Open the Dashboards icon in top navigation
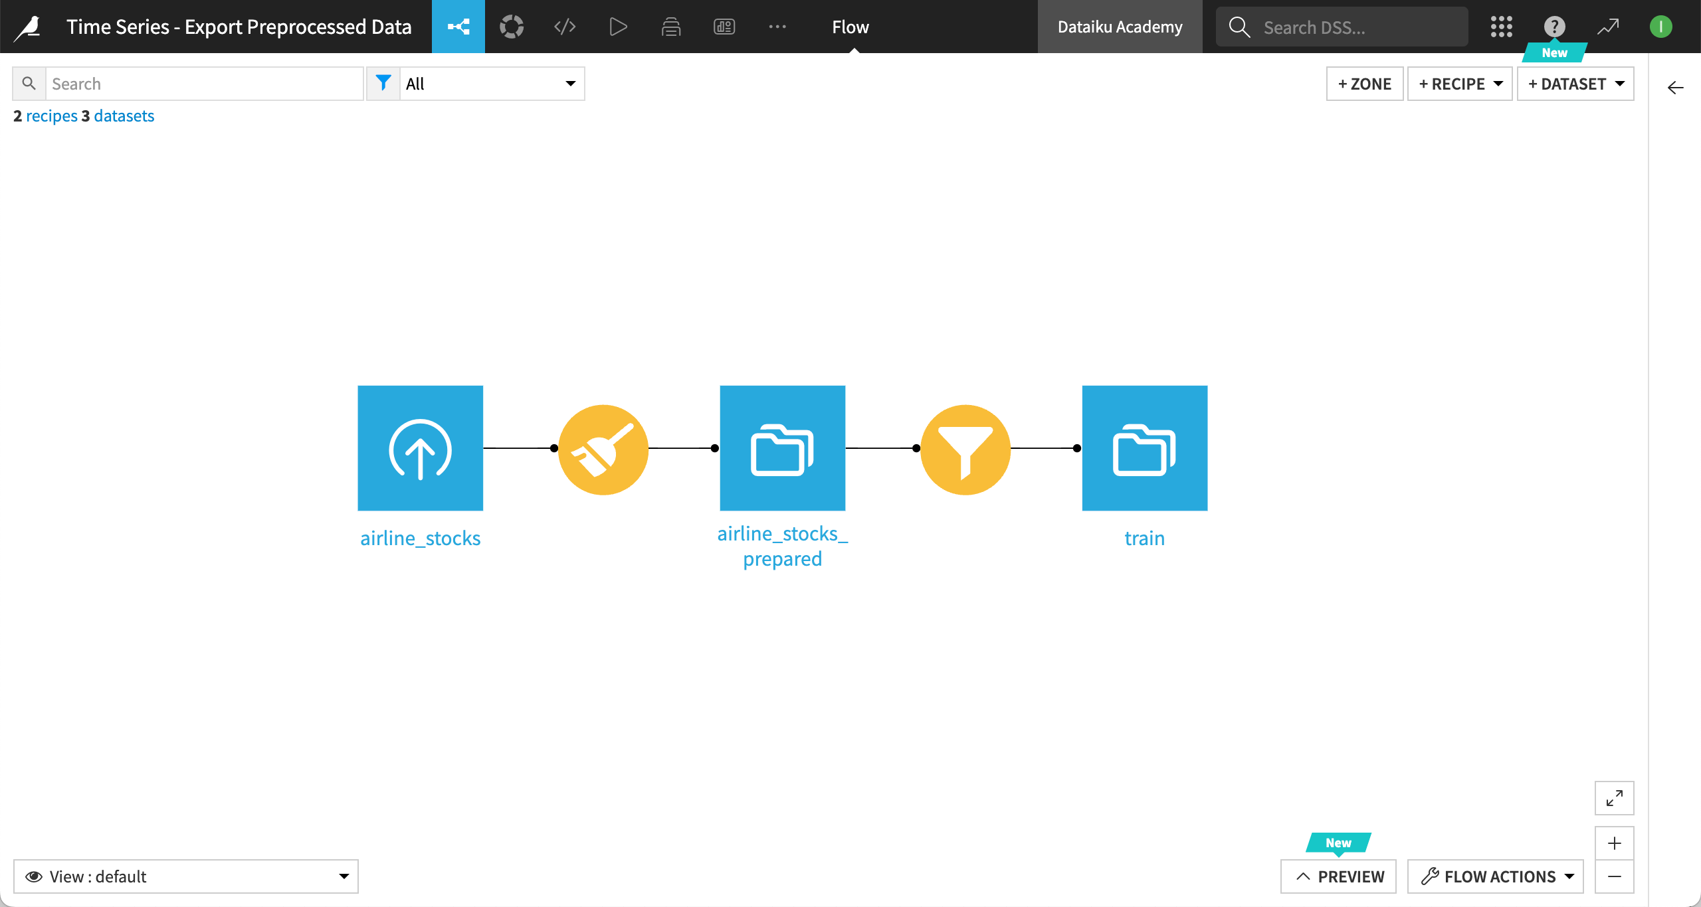 pos(724,27)
